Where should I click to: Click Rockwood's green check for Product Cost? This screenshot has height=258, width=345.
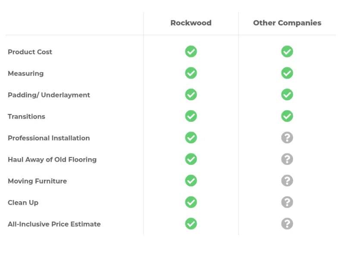point(191,52)
